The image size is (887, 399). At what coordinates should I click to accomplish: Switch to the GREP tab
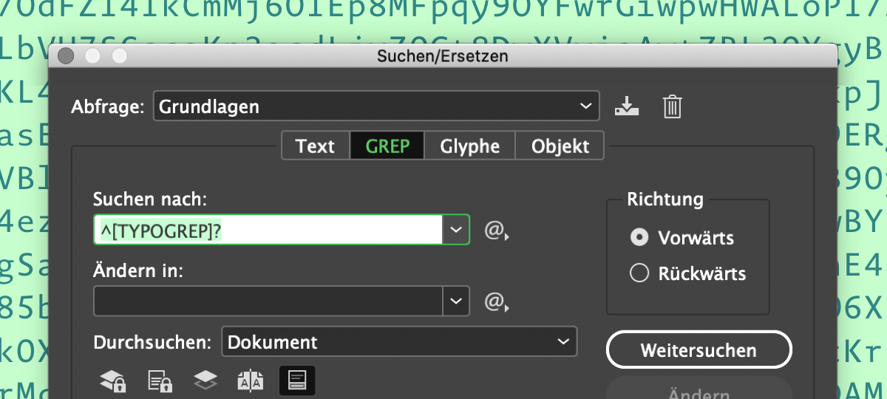point(387,146)
